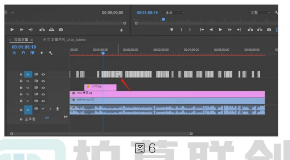Screen dimensions: 290x160
Task: Click program monitor timecode 00:01:05:19
Action: pyautogui.click(x=147, y=13)
